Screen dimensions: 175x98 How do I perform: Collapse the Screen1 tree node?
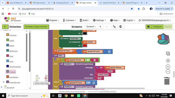pos(2,87)
